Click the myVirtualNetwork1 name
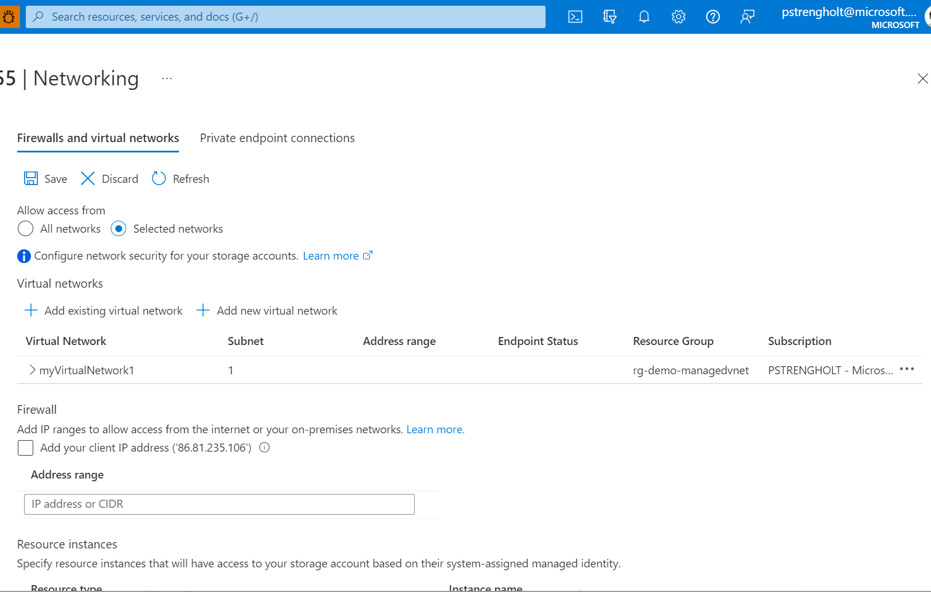The height and width of the screenshot is (592, 931). [x=87, y=370]
